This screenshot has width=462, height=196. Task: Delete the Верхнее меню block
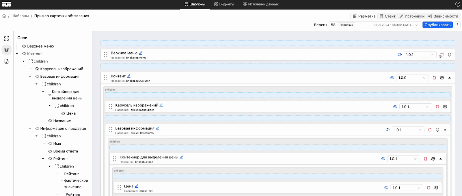[442, 55]
